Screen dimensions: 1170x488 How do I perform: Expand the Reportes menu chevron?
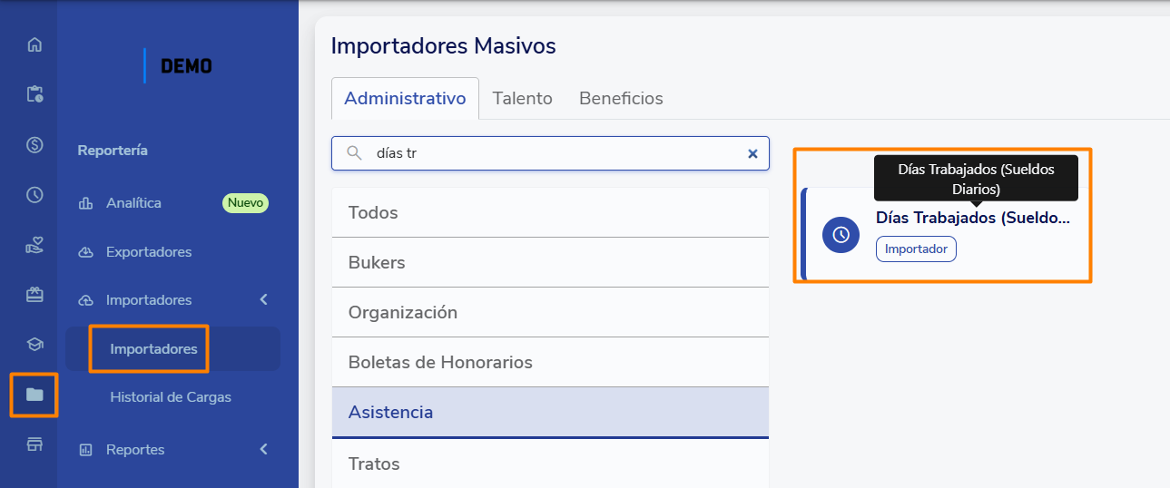263,449
